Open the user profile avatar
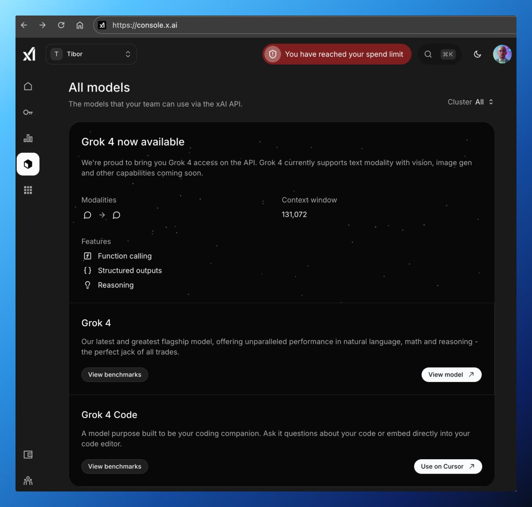Screen dimensions: 532x507 coord(502,54)
